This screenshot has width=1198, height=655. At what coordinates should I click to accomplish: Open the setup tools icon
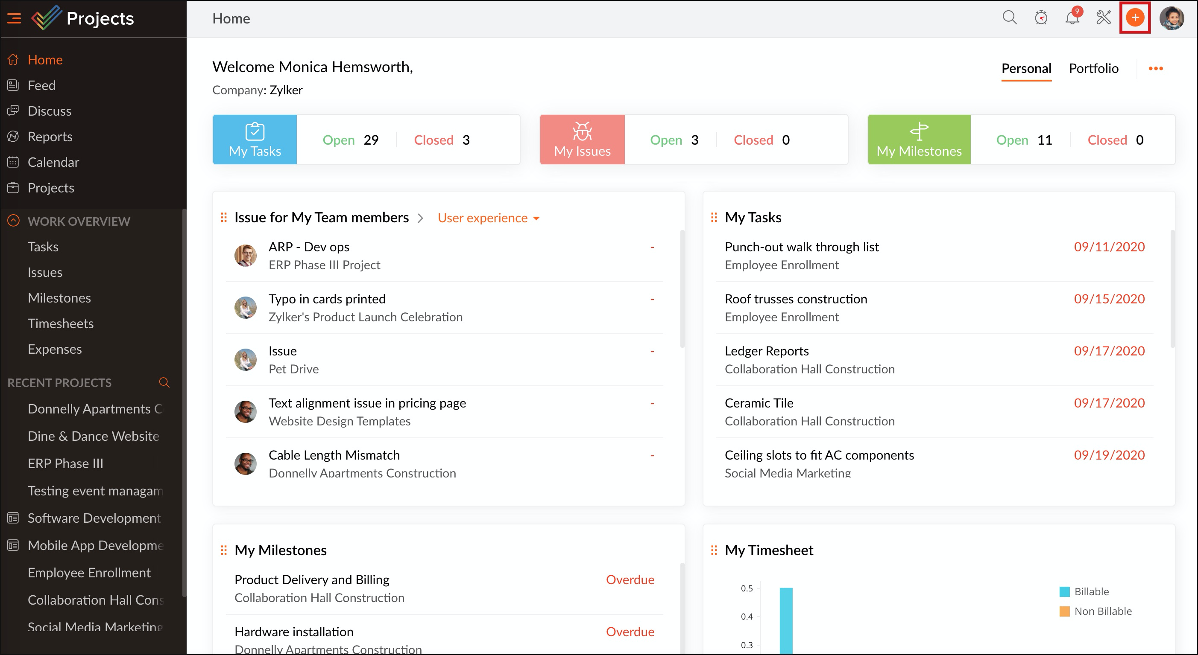pyautogui.click(x=1104, y=17)
